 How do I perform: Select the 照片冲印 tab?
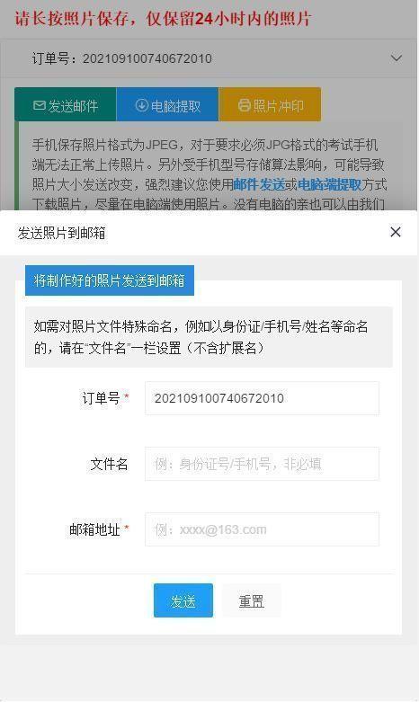270,105
